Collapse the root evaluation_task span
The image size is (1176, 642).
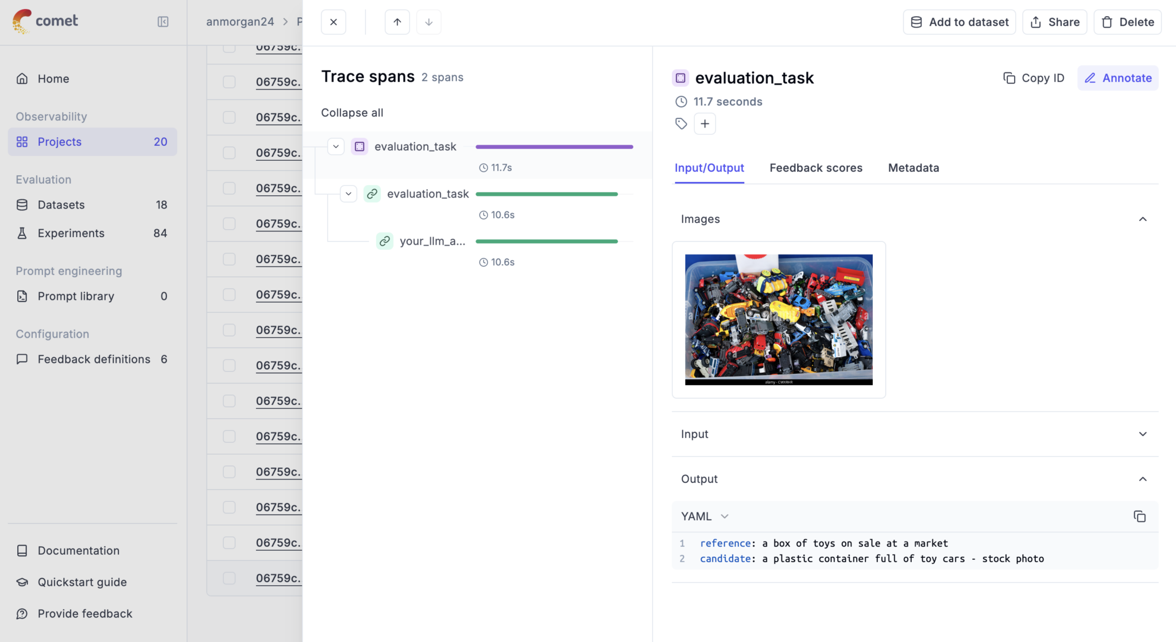(336, 146)
